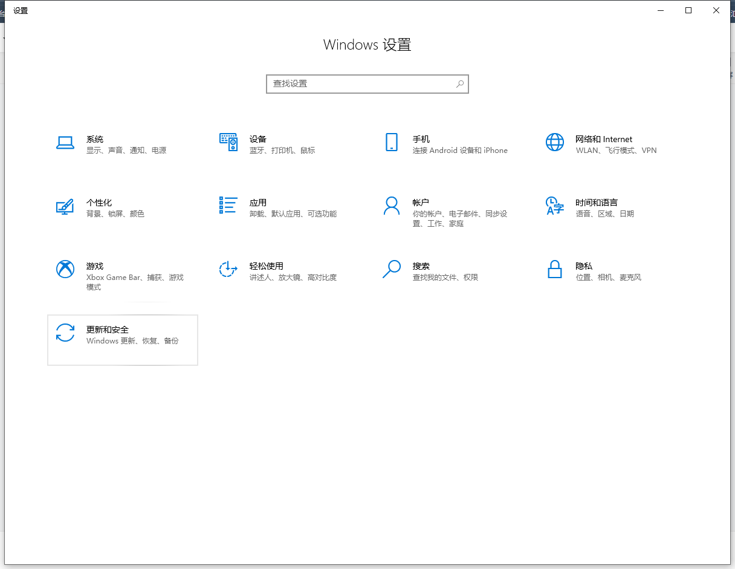735x569 pixels.
Task: Click the text 蓝牙、打印机、鼠标
Action: tap(282, 151)
